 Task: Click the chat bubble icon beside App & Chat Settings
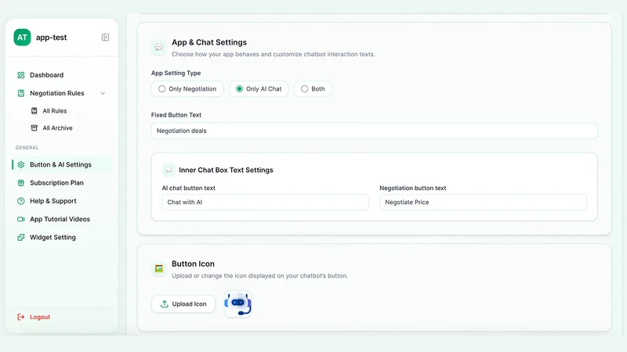pyautogui.click(x=159, y=47)
